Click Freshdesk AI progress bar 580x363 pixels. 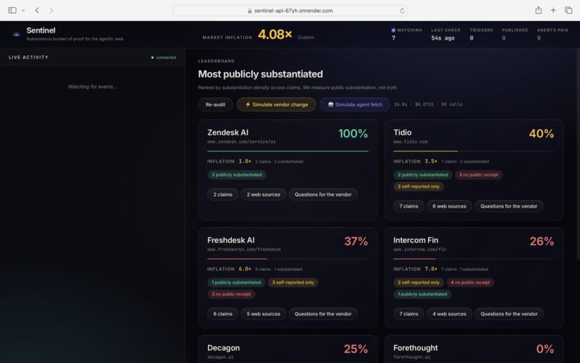click(288, 259)
